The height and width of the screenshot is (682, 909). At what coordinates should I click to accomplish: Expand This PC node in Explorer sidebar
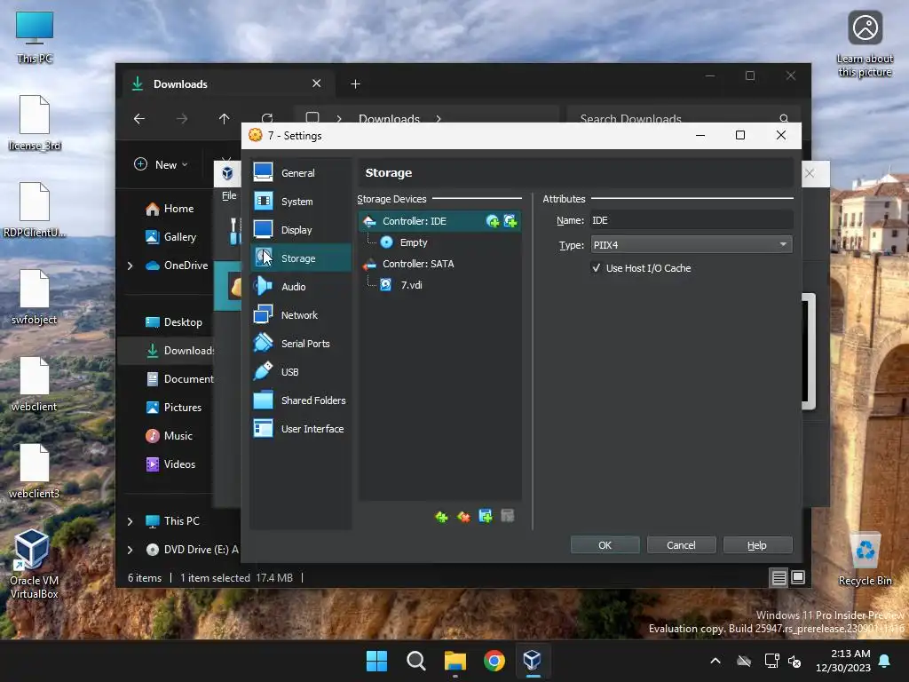(x=130, y=521)
